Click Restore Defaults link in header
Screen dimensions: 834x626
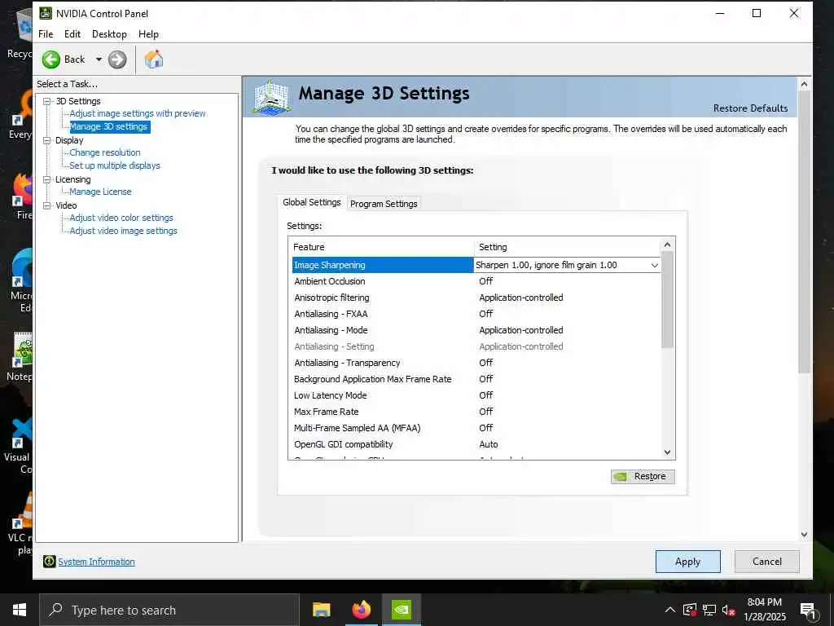coord(750,108)
